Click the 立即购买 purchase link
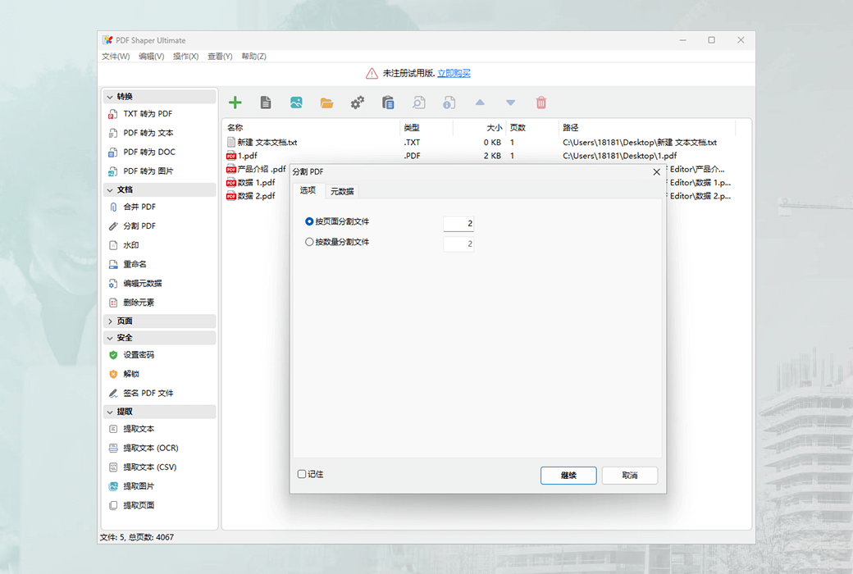 click(454, 73)
